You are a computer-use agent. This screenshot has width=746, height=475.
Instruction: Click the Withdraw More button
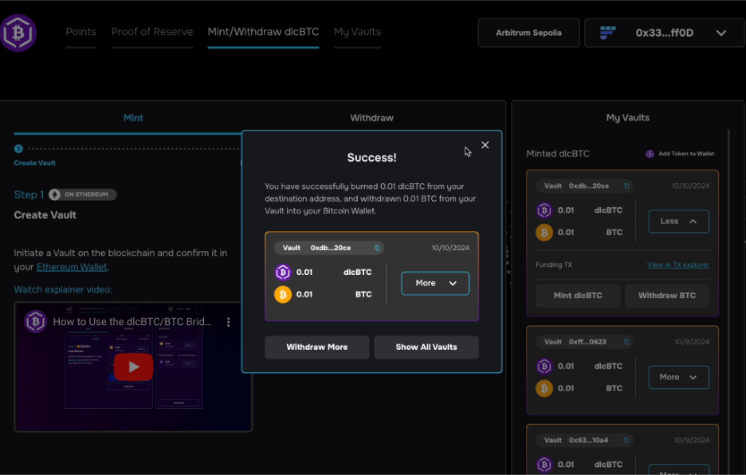[317, 347]
